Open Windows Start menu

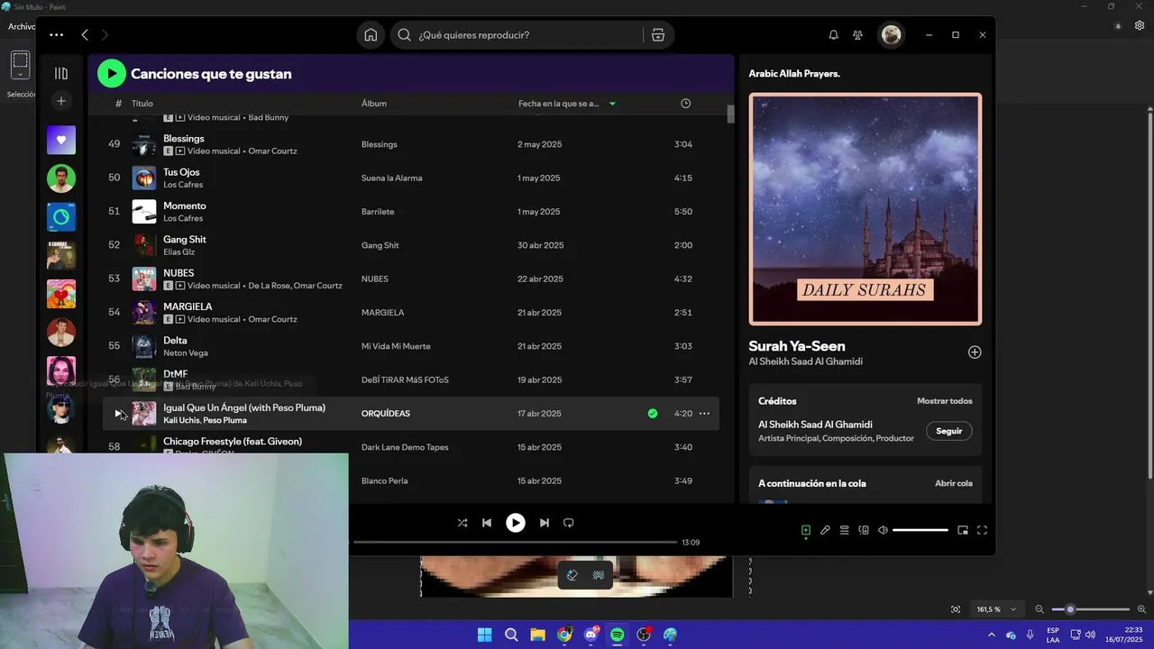coord(485,635)
